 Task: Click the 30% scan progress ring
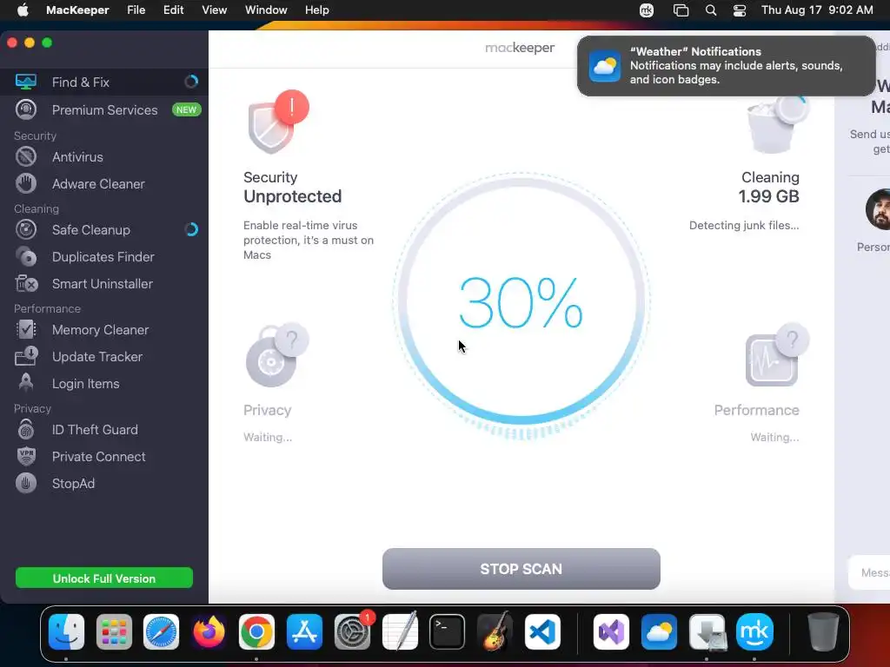(x=521, y=303)
